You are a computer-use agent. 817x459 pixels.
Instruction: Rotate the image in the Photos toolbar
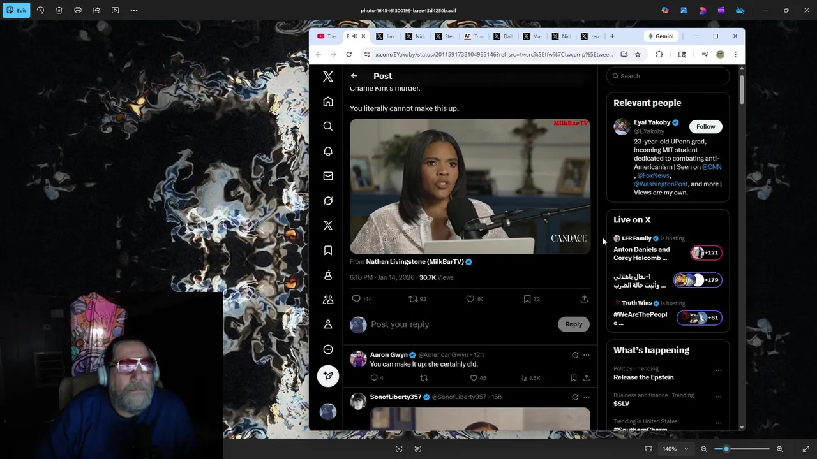(40, 10)
